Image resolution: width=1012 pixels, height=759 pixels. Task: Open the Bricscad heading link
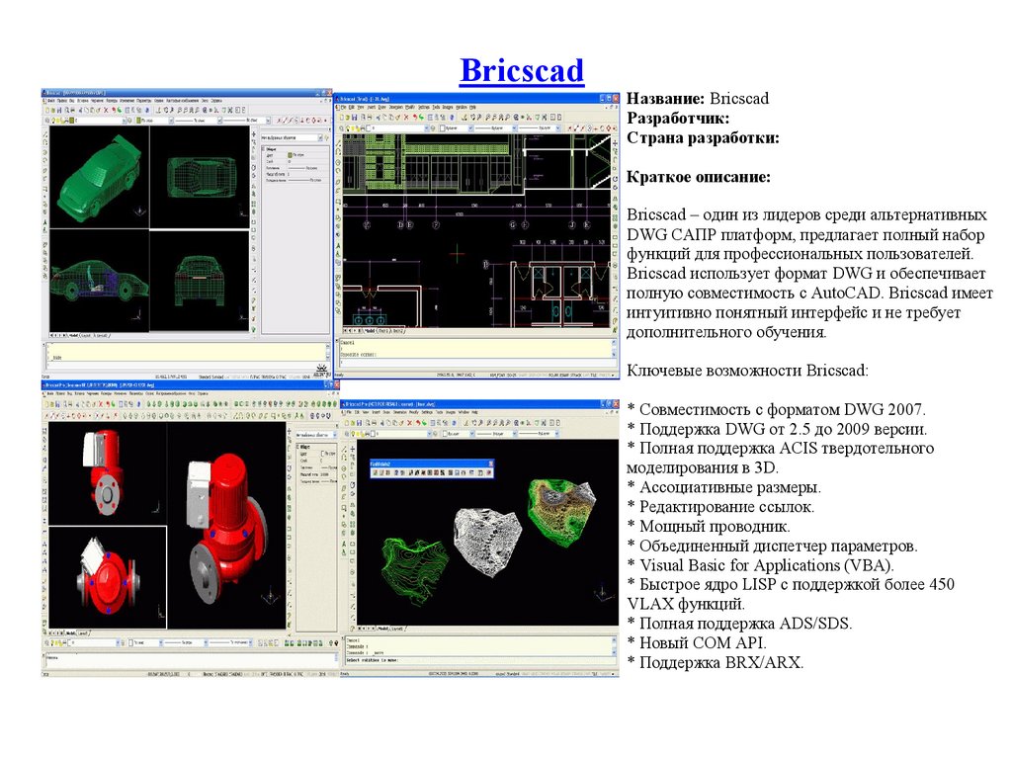coord(522,70)
